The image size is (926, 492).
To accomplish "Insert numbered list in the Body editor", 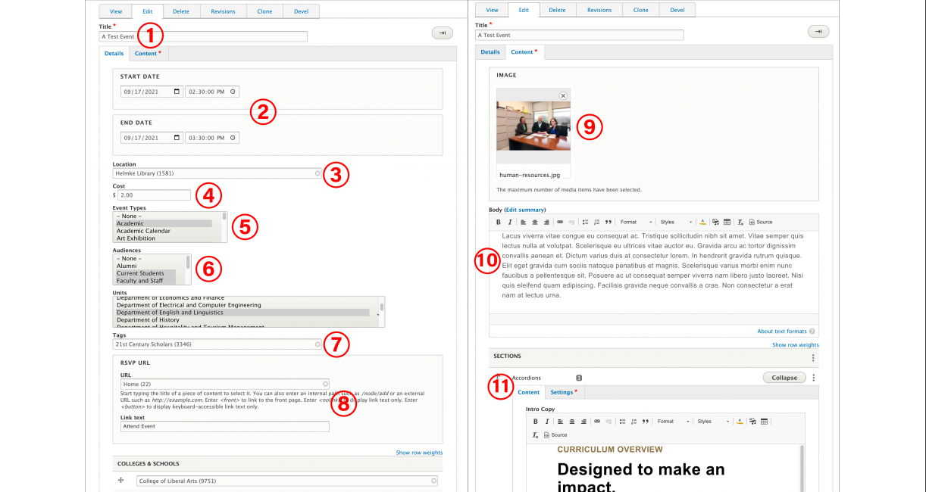I will click(x=597, y=222).
